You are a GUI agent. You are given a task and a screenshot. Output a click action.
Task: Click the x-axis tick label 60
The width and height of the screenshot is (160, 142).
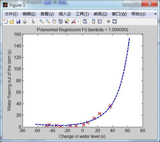pos(128,130)
